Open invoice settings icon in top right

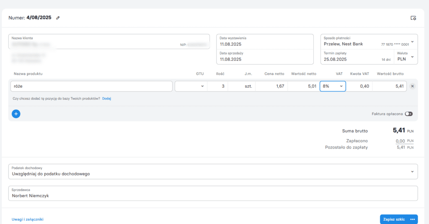pos(413,18)
